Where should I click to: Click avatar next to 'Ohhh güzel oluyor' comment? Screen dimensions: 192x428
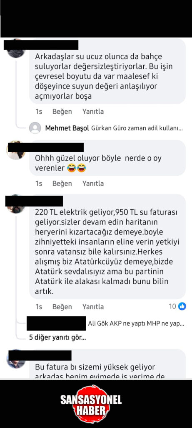[x=16, y=151]
